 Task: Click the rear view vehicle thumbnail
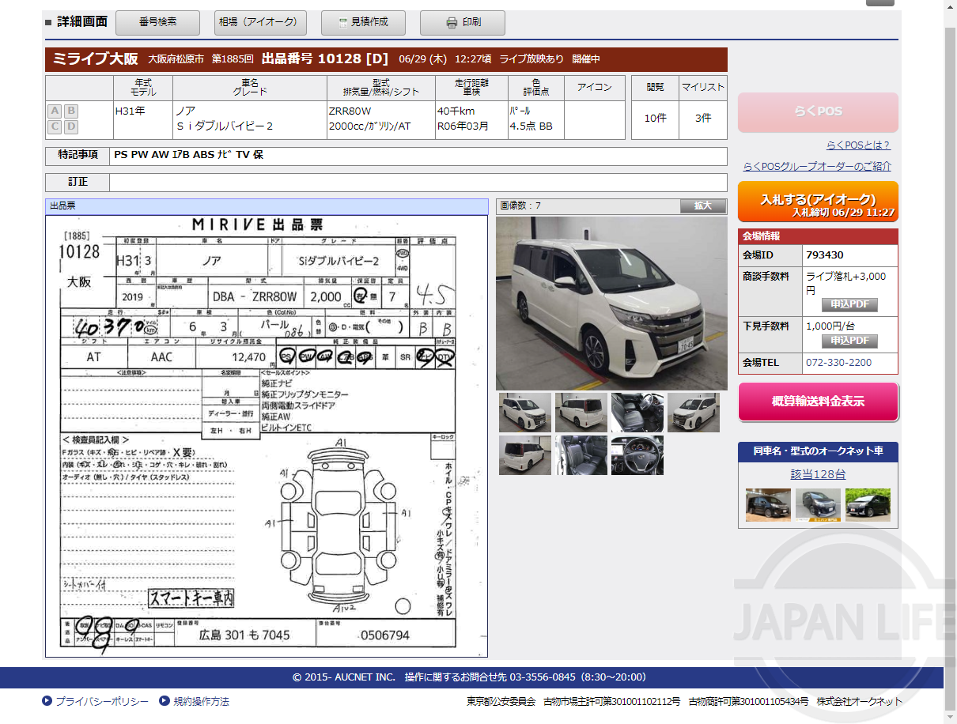(x=525, y=456)
